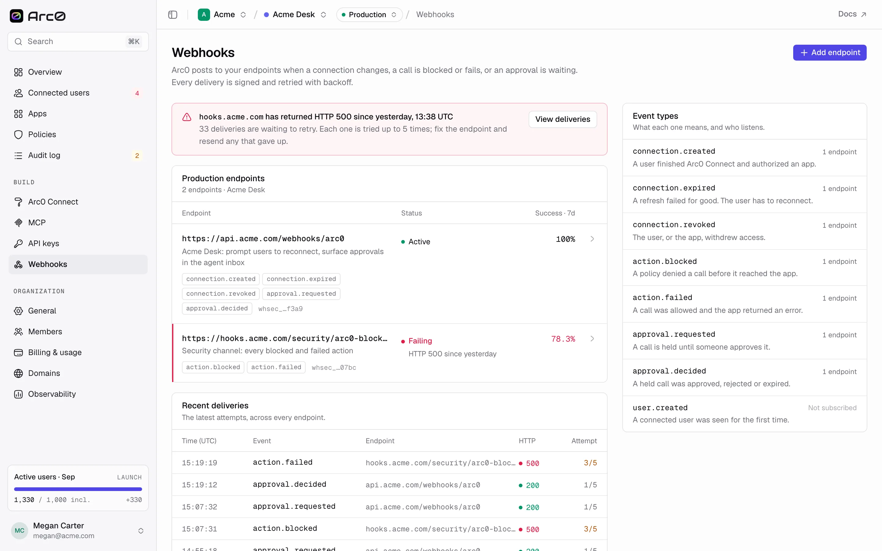Select the 15:19:19 action.failed delivery row

click(389, 463)
